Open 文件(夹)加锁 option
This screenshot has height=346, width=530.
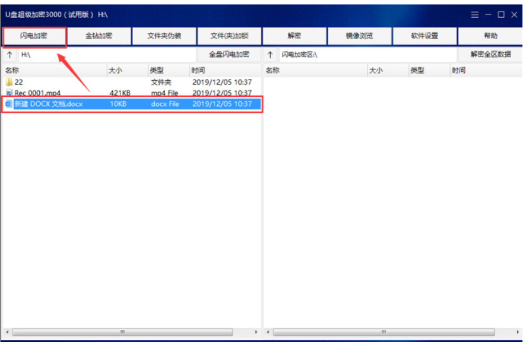point(229,36)
